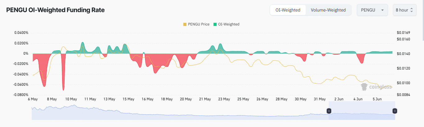
Task: Click the left range-slider handle icon
Action: coord(329,111)
